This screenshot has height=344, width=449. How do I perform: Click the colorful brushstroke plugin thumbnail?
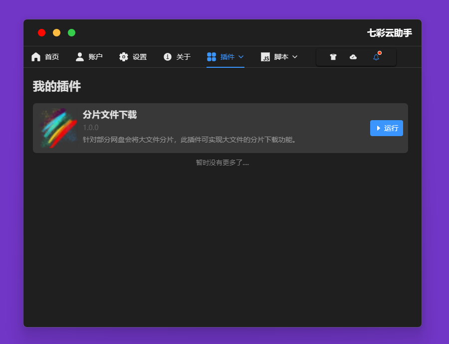pos(58,128)
